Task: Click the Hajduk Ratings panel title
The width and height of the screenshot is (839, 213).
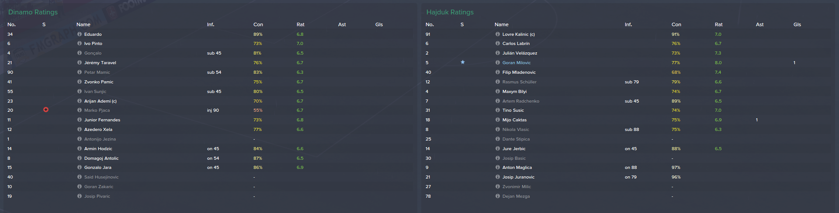Action: 450,12
